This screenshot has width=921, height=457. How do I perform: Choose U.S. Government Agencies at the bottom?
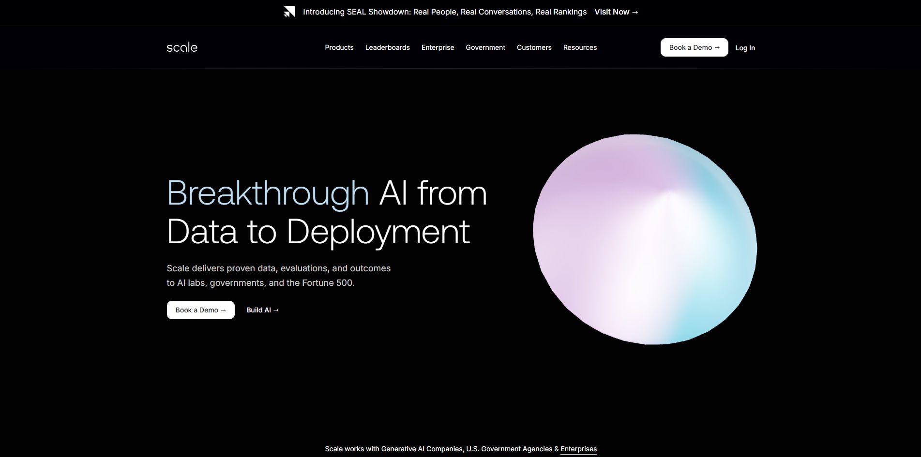pos(509,449)
